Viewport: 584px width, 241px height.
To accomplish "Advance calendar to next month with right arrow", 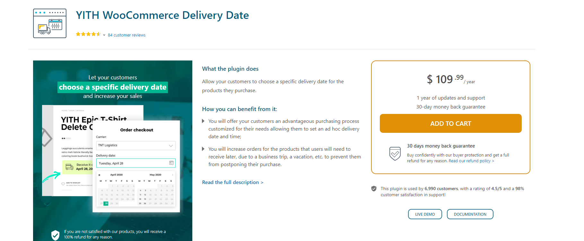I will click(172, 175).
